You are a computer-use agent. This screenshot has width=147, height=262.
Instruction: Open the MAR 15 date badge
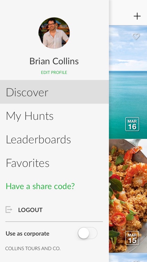pyautogui.click(x=132, y=238)
